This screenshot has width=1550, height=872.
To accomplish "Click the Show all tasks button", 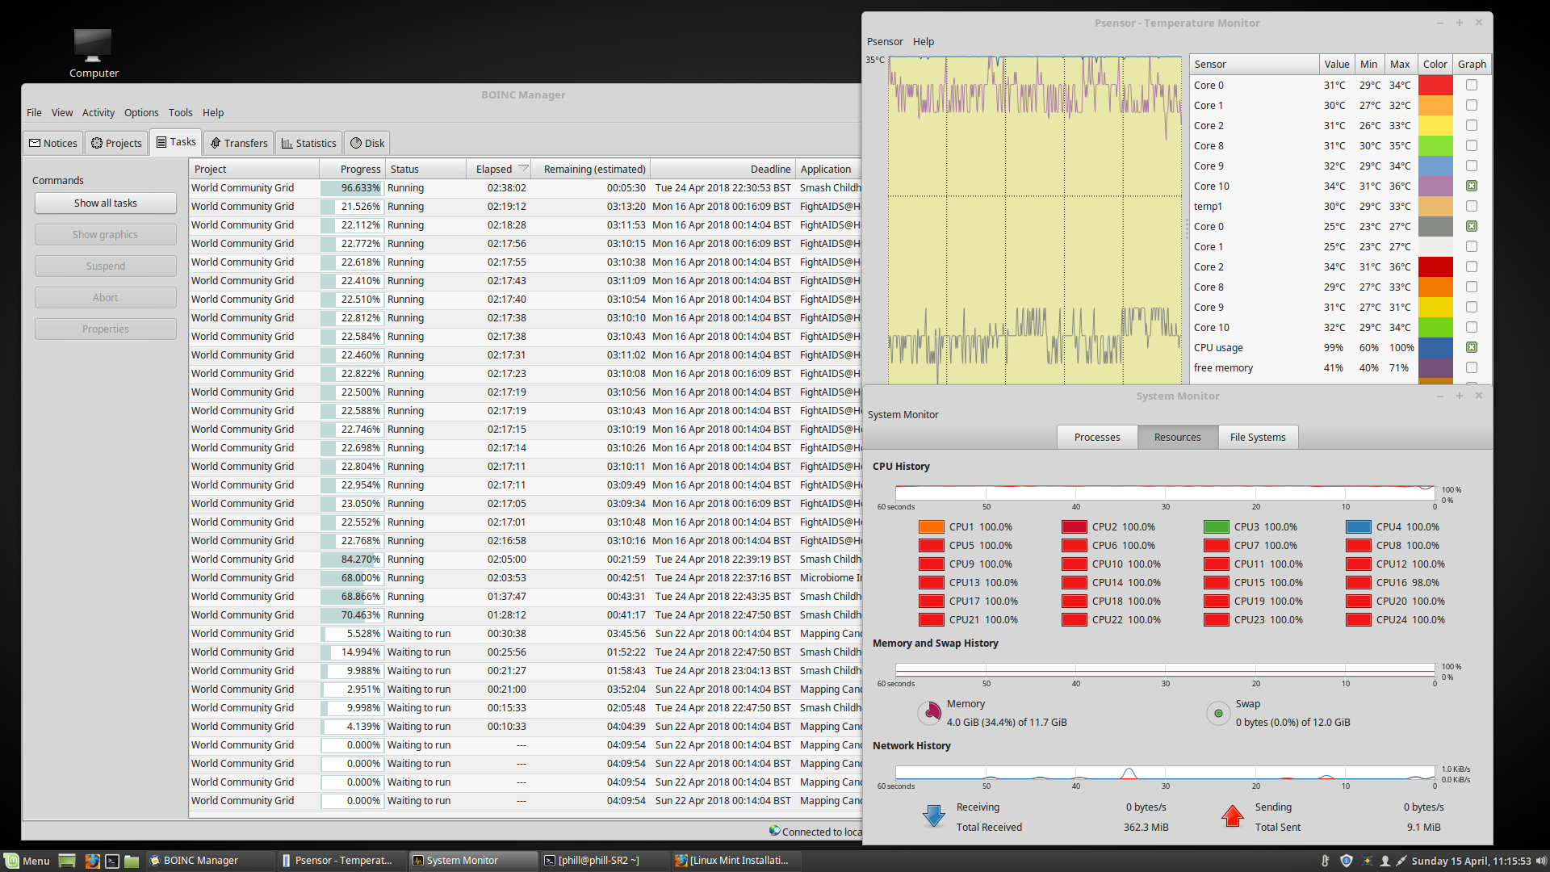I will click(x=106, y=203).
